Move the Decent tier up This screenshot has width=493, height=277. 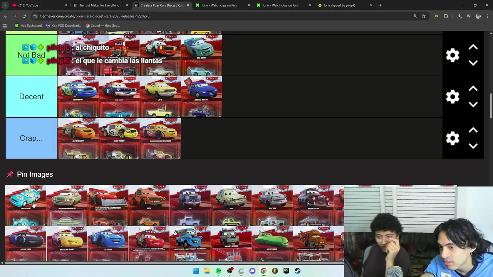473,89
